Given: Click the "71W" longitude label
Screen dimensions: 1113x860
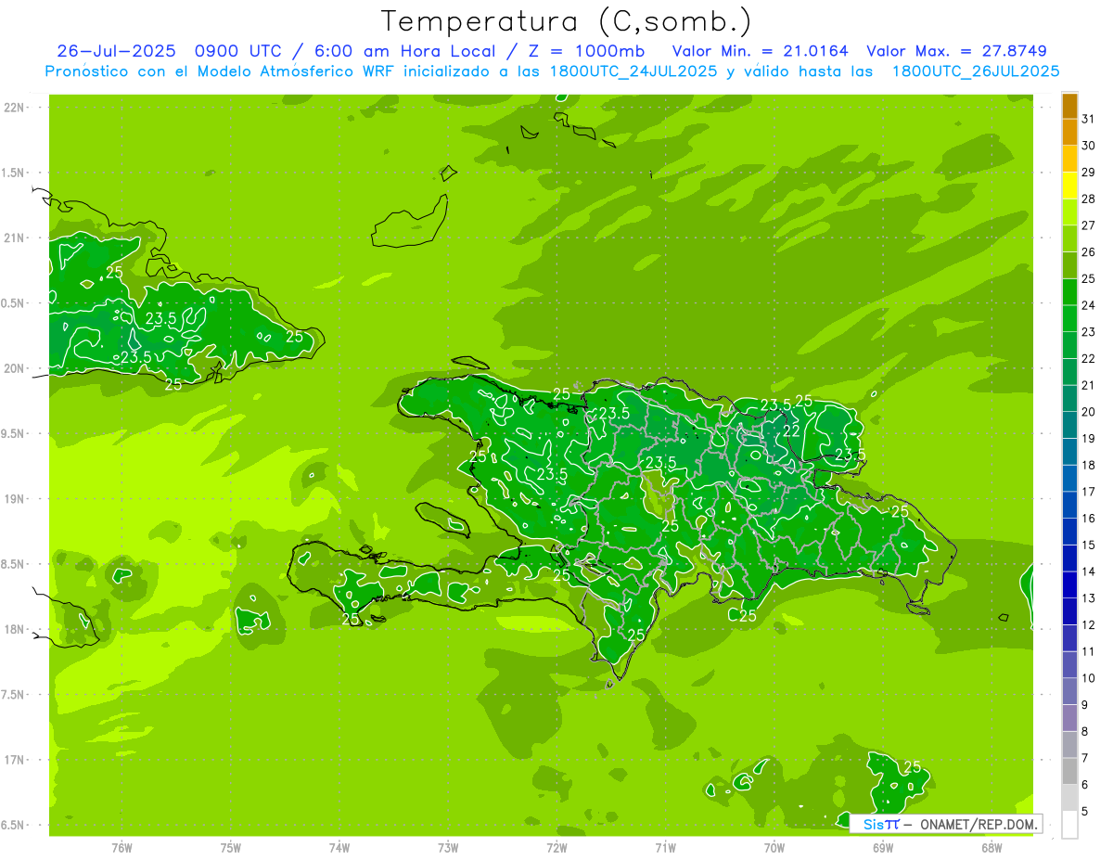Looking at the screenshot, I should click(665, 848).
